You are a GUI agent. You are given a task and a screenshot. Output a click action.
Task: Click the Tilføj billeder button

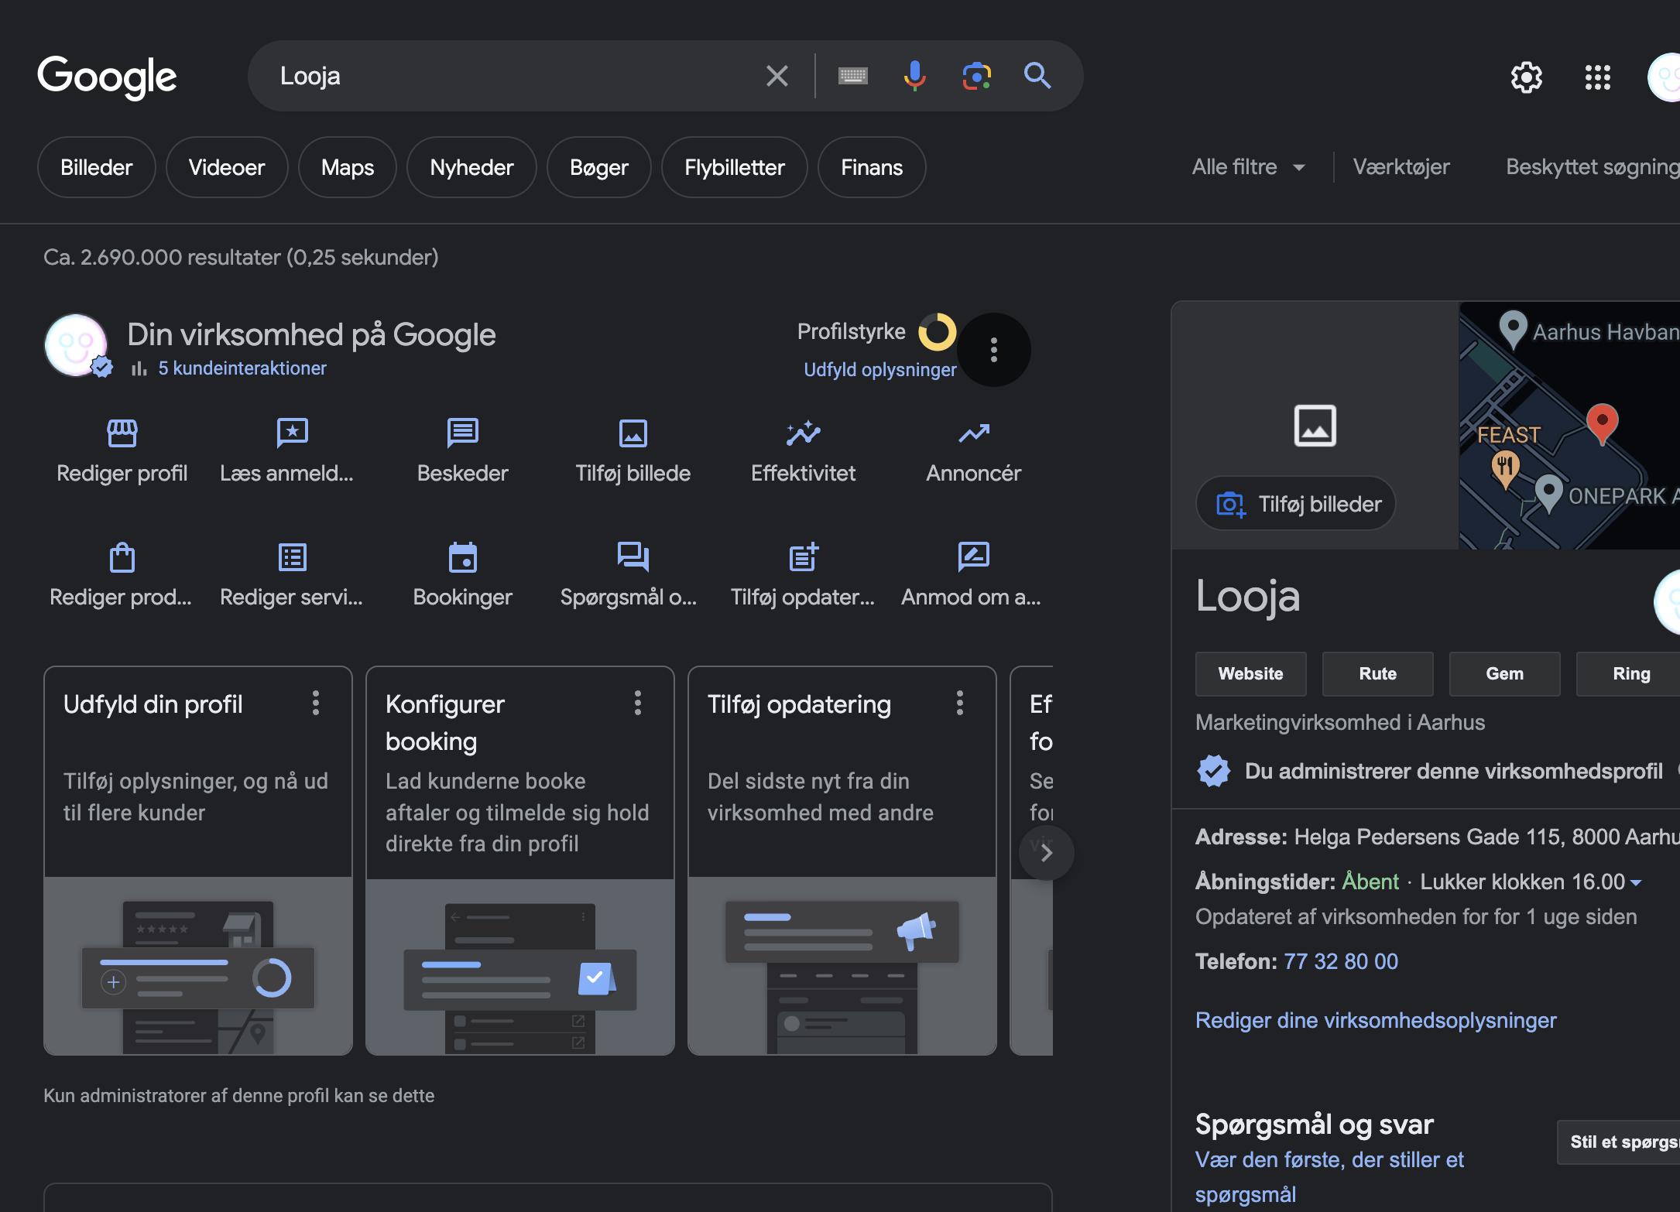click(1296, 504)
